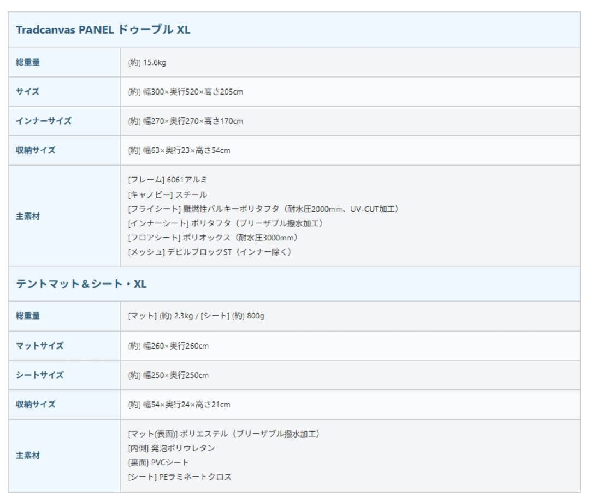The height and width of the screenshot is (502, 590).
Task: Click the [フライシート] 難燃性バルキーポリタフタ line
Action: [263, 209]
